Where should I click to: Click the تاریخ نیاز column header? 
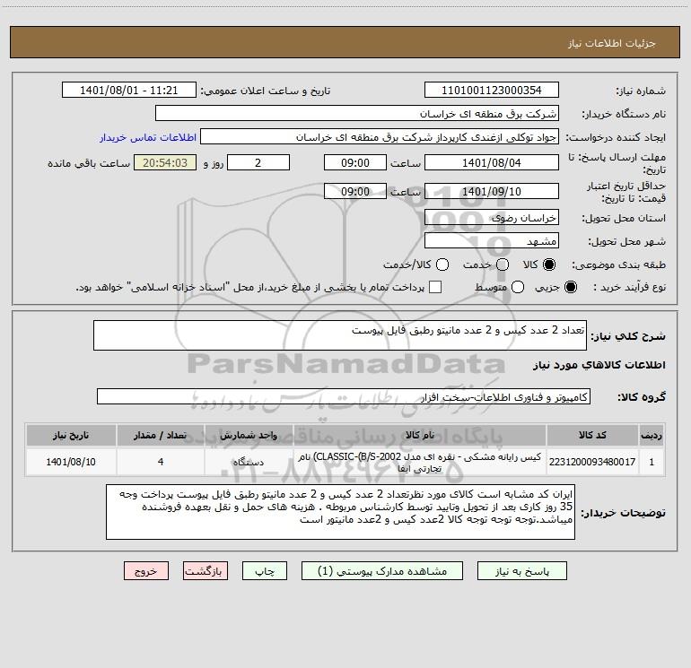pyautogui.click(x=71, y=435)
